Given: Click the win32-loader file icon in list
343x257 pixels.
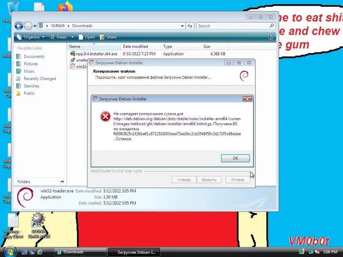Looking at the screenshot, I should [73, 66].
